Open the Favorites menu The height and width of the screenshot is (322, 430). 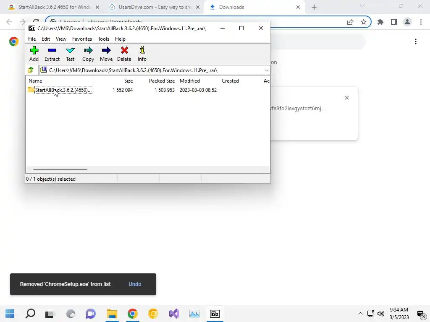pos(82,39)
